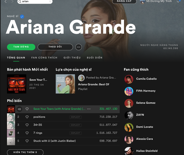This screenshot has height=155, width=184.
Task: Click the small playlist poster avatar
Action: coord(81,78)
